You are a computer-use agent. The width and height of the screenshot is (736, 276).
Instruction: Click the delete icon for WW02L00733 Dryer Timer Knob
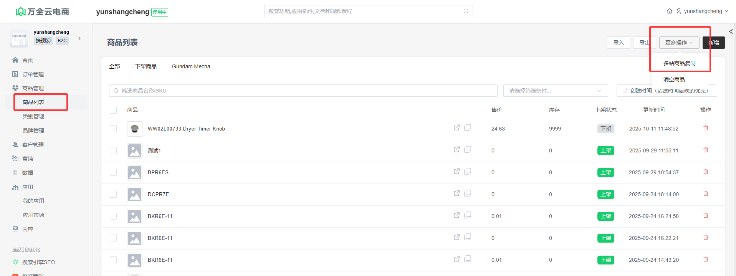pyautogui.click(x=705, y=128)
